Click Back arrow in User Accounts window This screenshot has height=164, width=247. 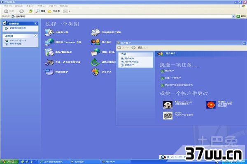pos(119,48)
